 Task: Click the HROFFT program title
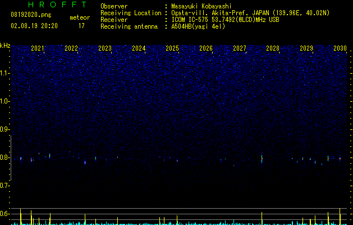pos(58,4)
